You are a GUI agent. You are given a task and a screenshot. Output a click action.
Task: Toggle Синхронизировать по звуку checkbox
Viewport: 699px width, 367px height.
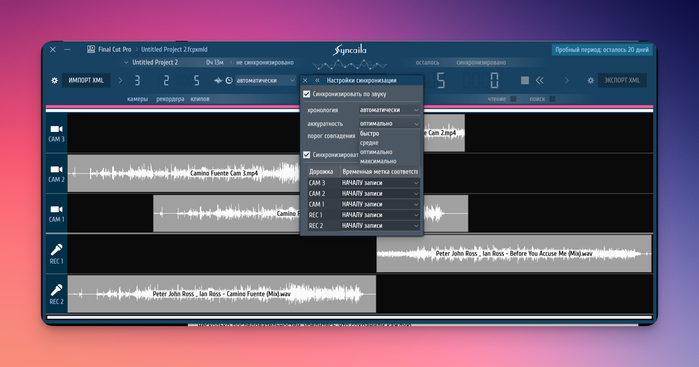[307, 94]
